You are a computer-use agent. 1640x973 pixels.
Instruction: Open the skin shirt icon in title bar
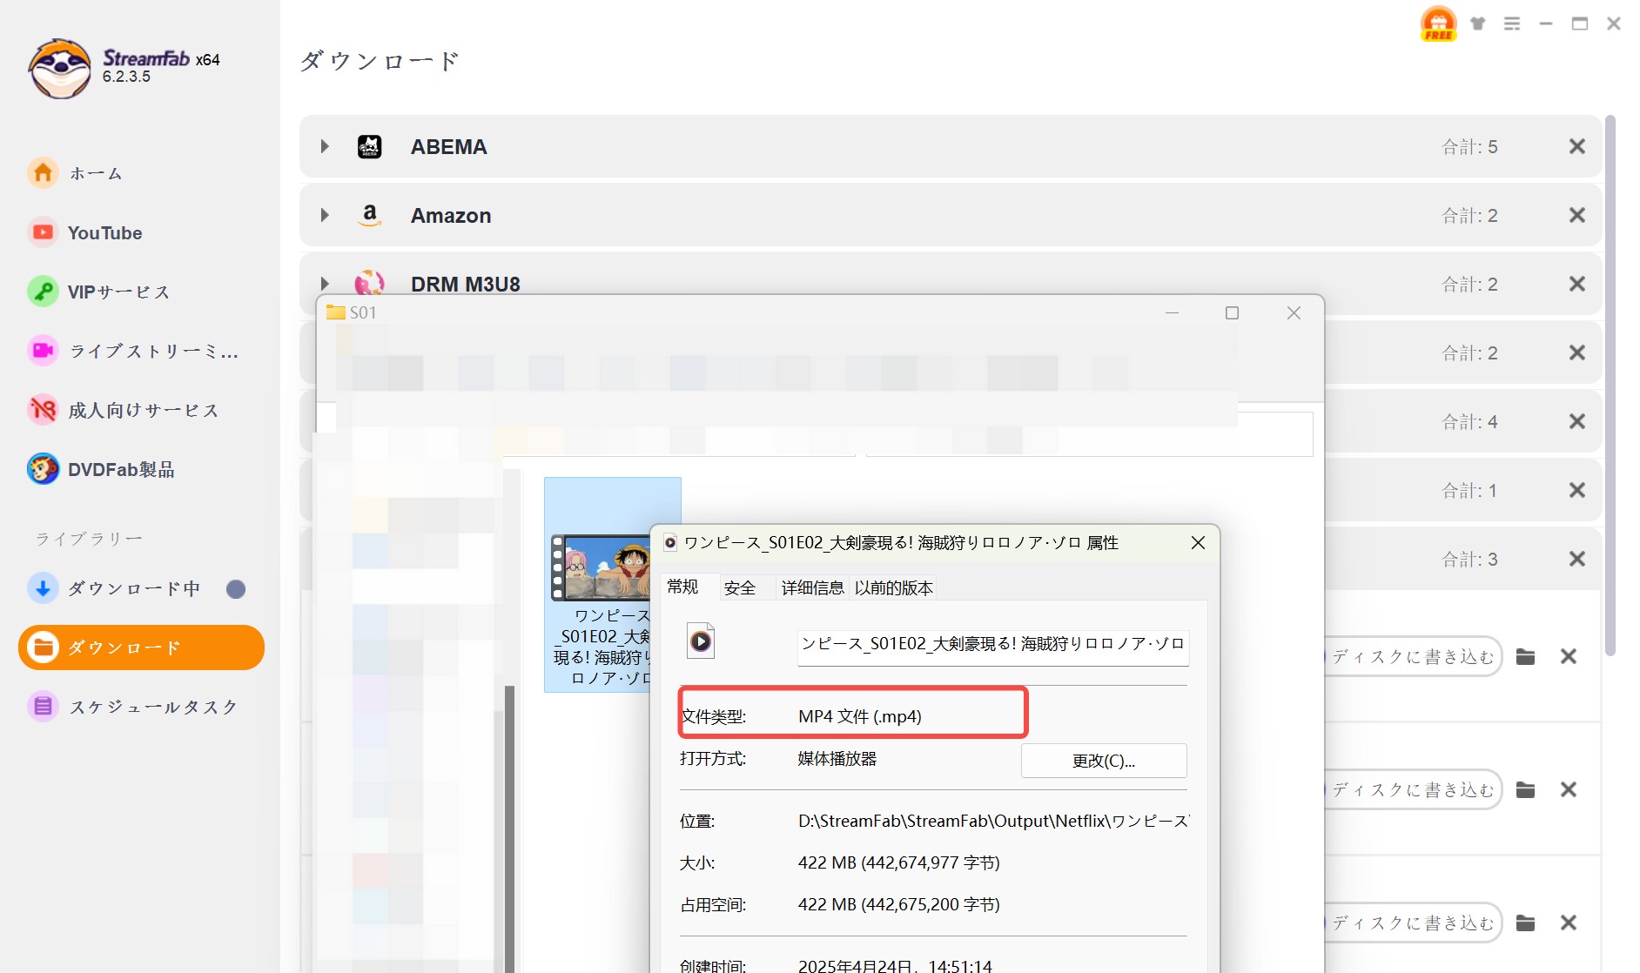[x=1478, y=23]
